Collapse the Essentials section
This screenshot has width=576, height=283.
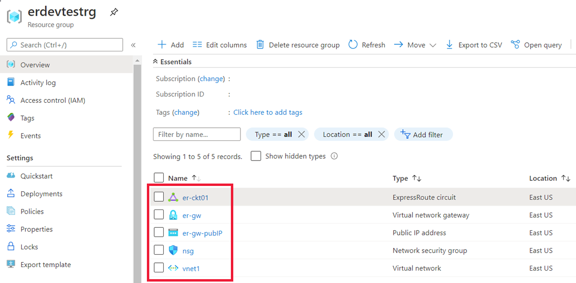156,62
